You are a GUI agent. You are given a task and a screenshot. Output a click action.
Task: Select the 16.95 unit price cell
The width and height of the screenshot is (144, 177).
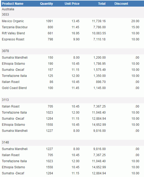(x=75, y=33)
